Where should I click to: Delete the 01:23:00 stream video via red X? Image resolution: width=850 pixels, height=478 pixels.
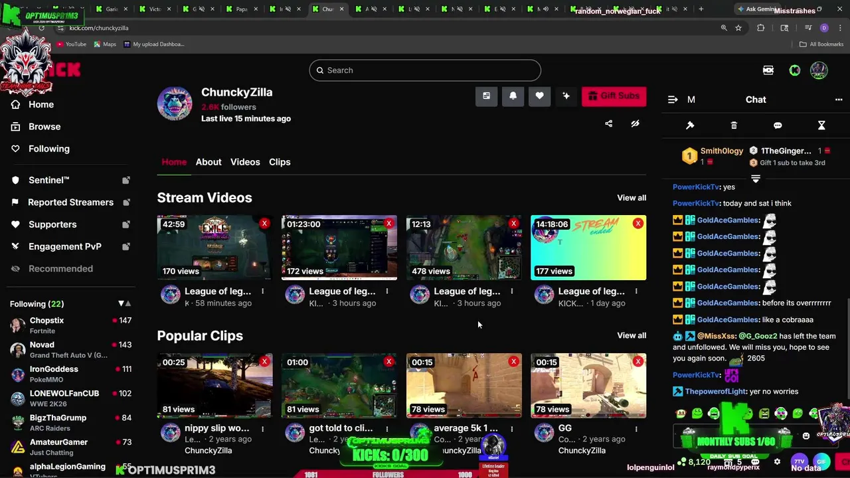pyautogui.click(x=388, y=224)
